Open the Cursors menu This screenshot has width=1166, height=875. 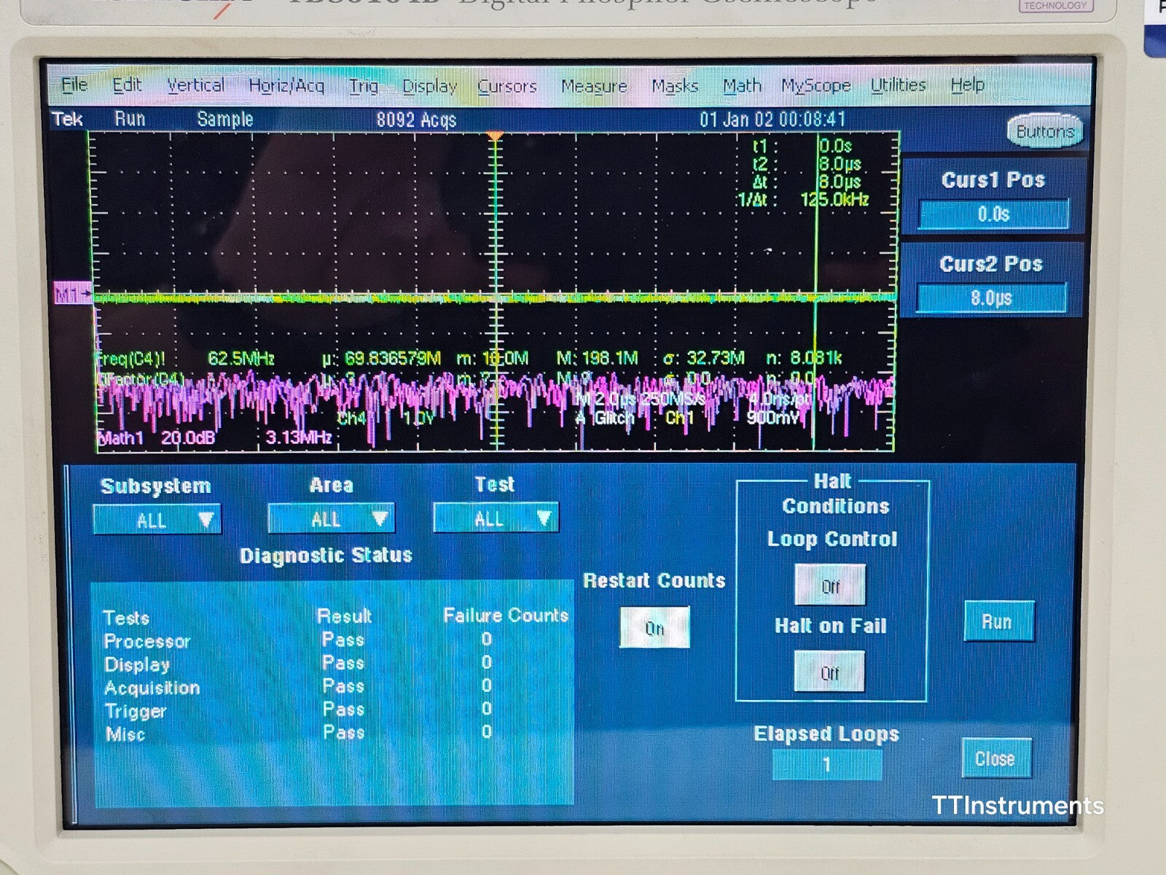(508, 86)
